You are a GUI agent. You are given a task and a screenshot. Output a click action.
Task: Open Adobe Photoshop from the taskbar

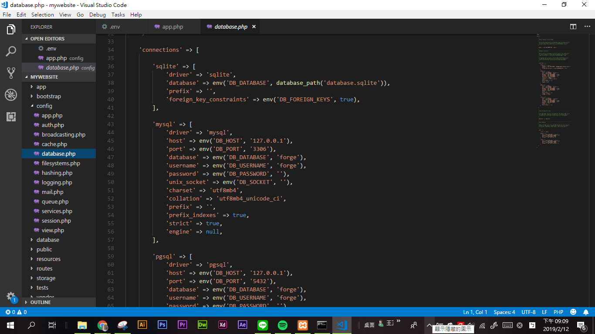pos(162,325)
